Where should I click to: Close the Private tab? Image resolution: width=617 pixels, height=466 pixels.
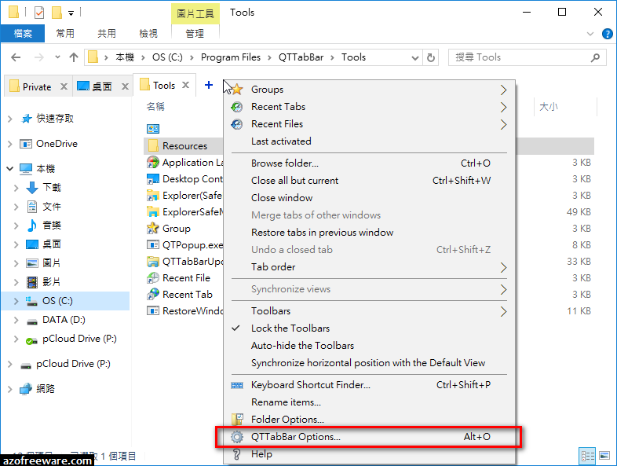click(x=64, y=86)
